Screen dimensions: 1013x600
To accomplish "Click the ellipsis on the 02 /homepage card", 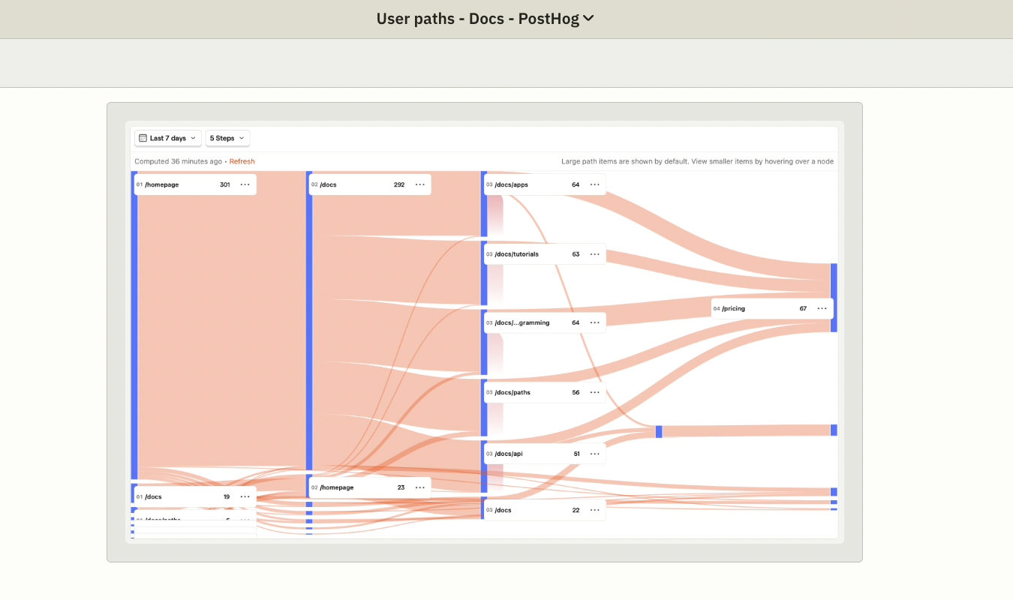I will tap(419, 486).
